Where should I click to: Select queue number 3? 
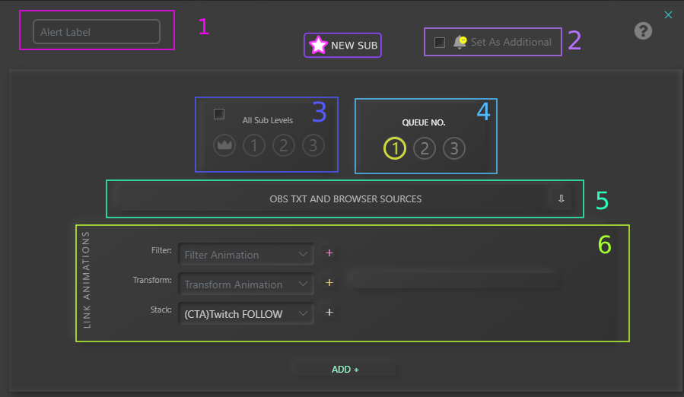coord(453,148)
